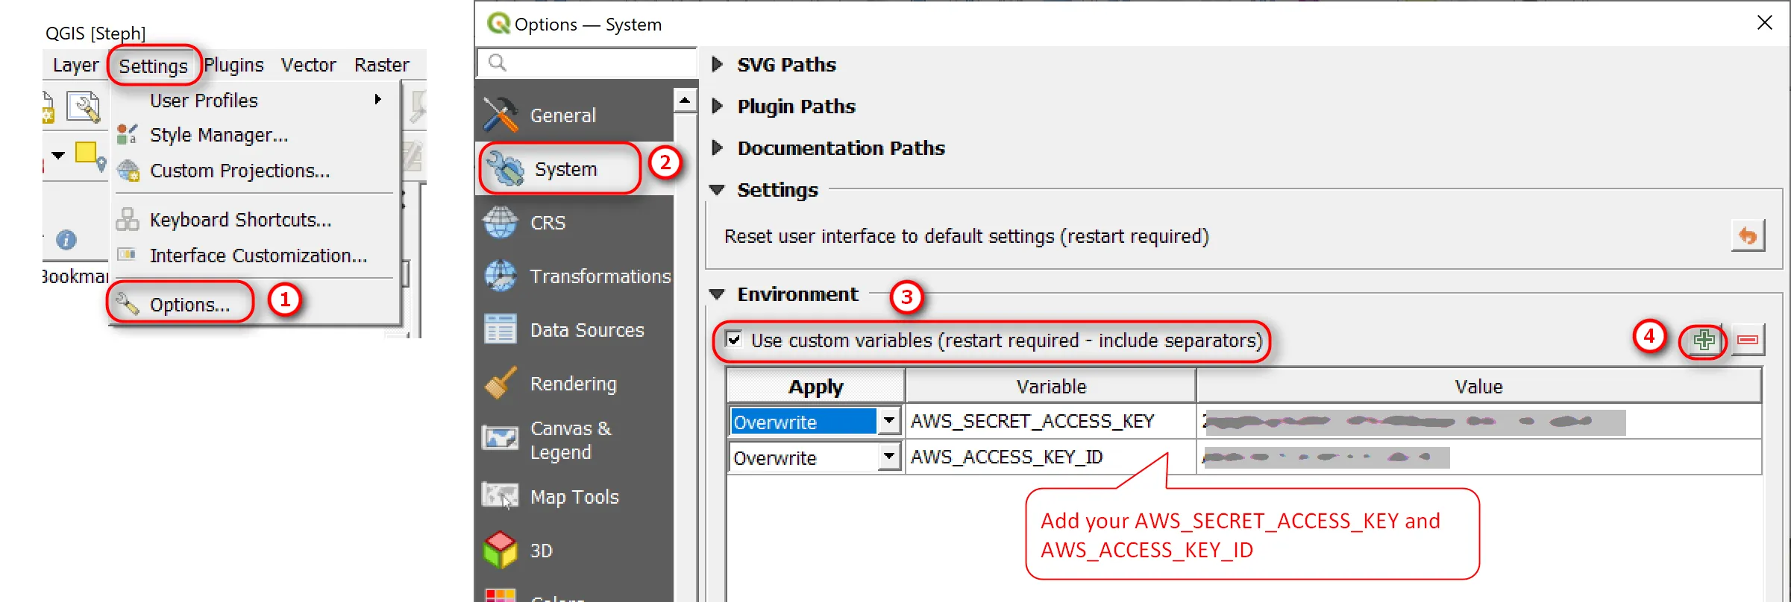Click the green plus add-variable button

(1704, 341)
